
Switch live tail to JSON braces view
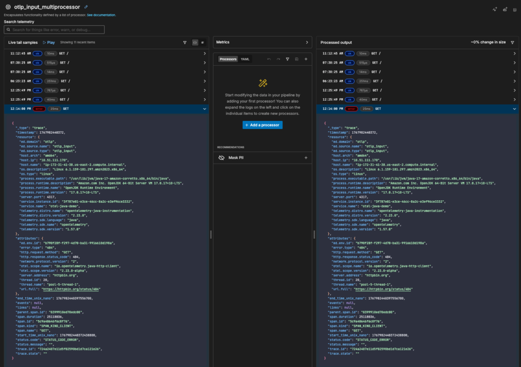tap(195, 43)
